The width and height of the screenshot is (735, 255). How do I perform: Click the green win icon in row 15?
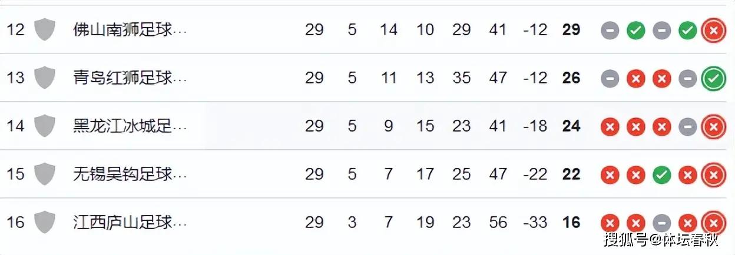click(661, 175)
